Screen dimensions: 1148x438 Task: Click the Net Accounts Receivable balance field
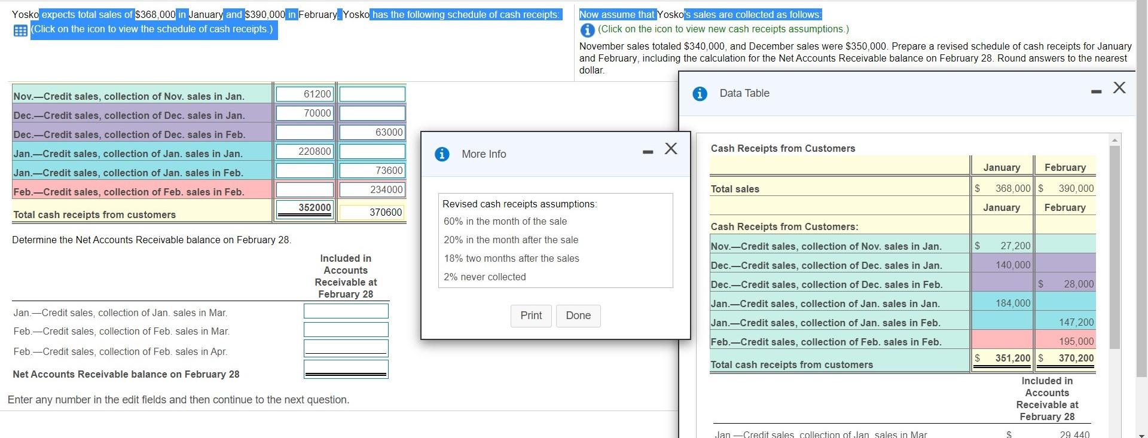(346, 369)
